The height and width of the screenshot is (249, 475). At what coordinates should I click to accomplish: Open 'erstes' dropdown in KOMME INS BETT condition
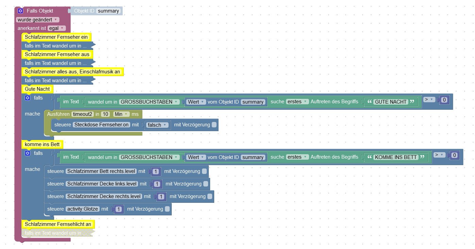coord(297,157)
